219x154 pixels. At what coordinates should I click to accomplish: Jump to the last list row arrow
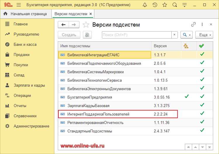(209, 147)
